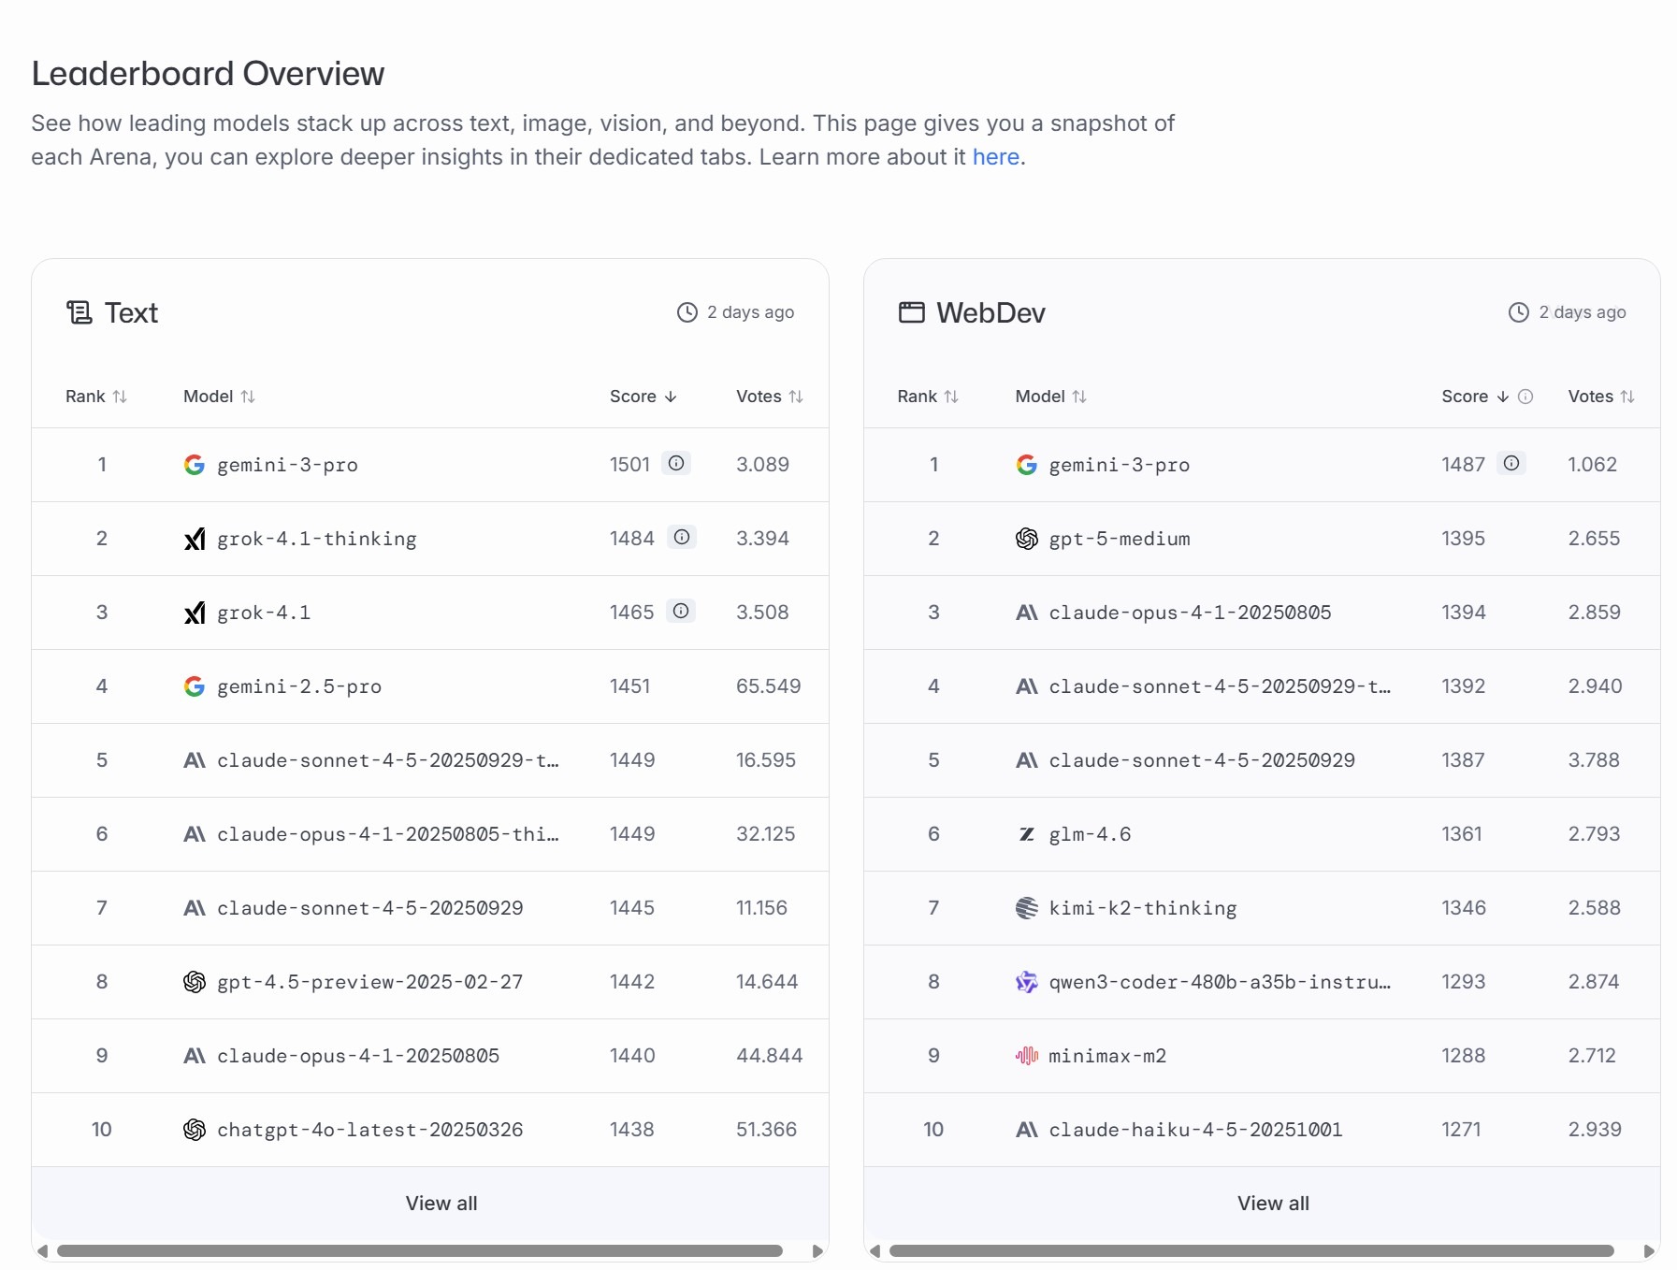This screenshot has height=1270, width=1677.
Task: Click right arrow on WebDev horizontal scrollbar
Action: (x=1649, y=1251)
